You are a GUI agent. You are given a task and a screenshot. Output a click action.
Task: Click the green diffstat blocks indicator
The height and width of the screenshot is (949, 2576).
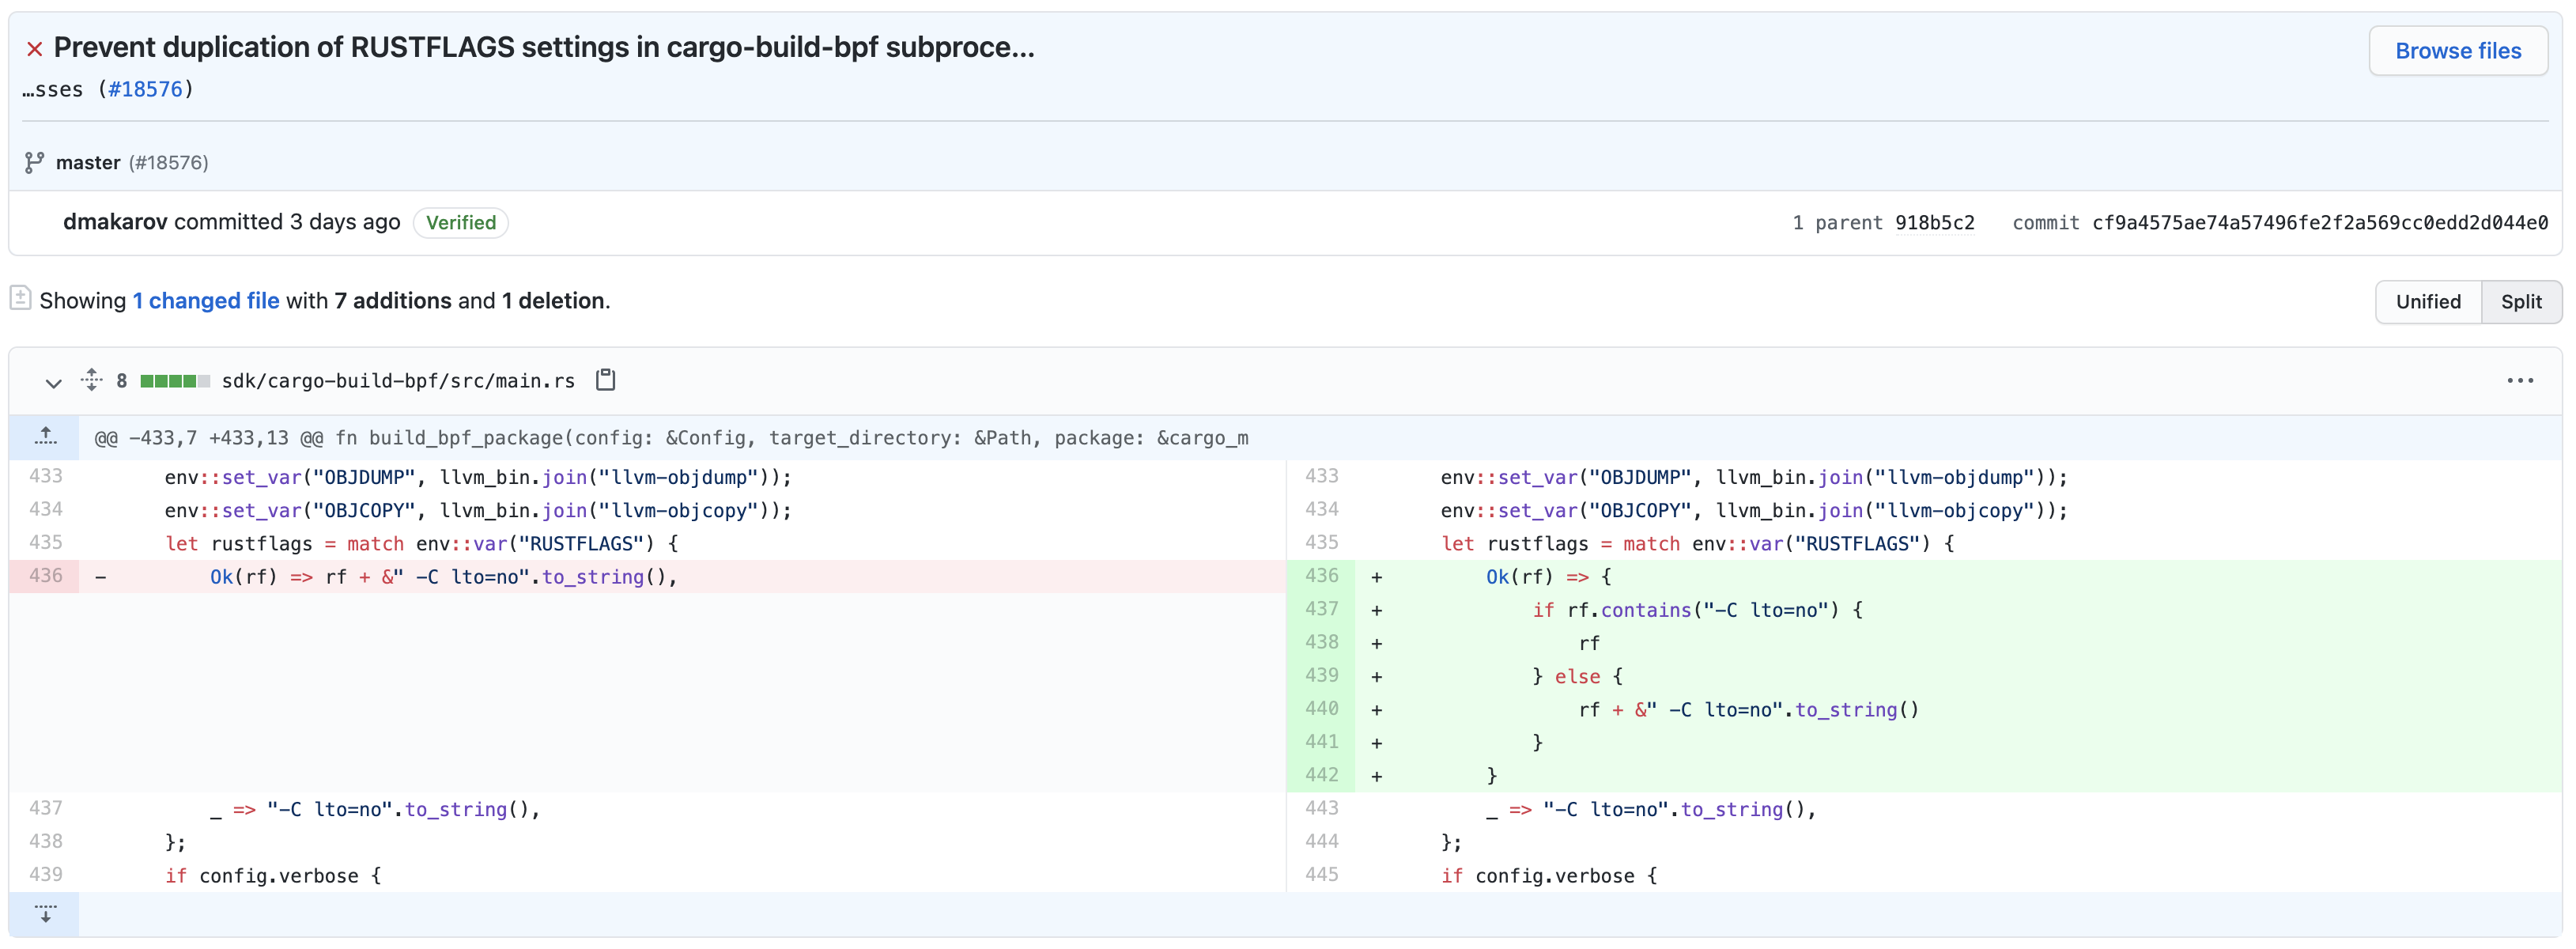tap(175, 381)
